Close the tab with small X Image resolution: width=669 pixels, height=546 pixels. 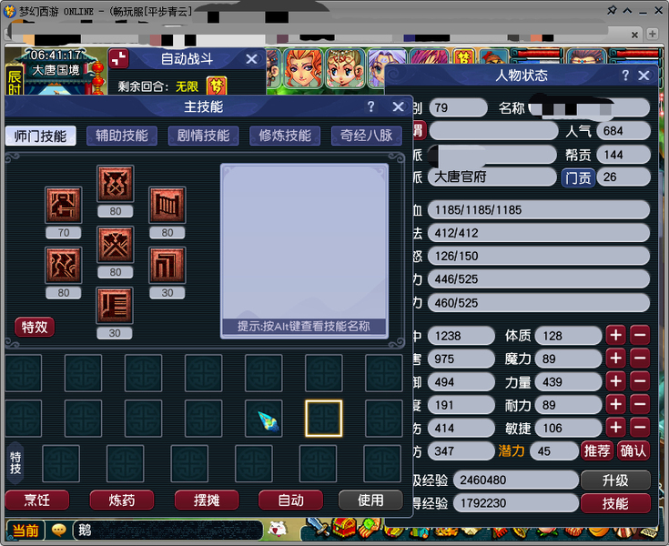tap(635, 35)
